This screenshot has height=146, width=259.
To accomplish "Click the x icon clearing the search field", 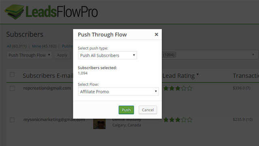I will (253, 54).
